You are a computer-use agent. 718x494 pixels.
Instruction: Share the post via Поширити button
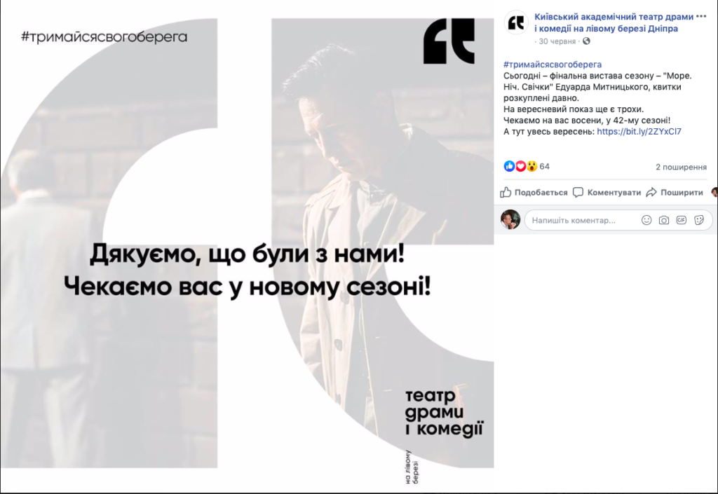pos(675,193)
